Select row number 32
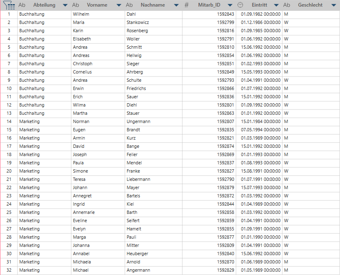This screenshot has height=275, width=340. coord(9,270)
